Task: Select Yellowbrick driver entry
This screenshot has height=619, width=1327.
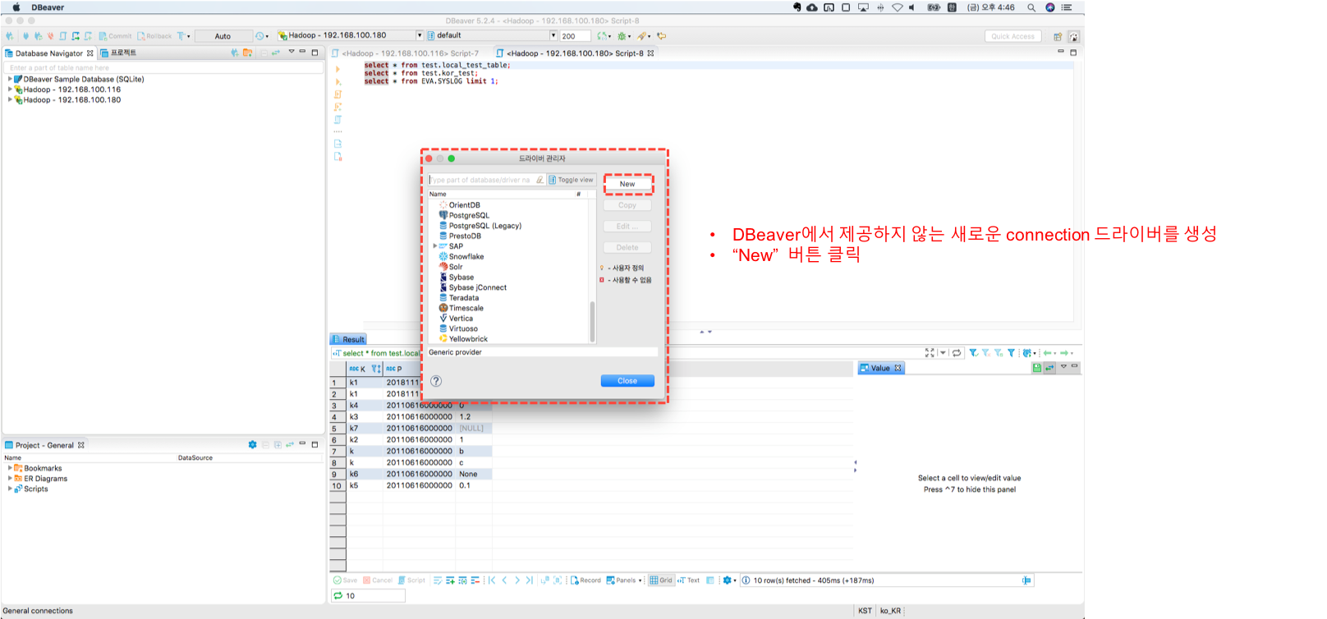Action: point(468,339)
